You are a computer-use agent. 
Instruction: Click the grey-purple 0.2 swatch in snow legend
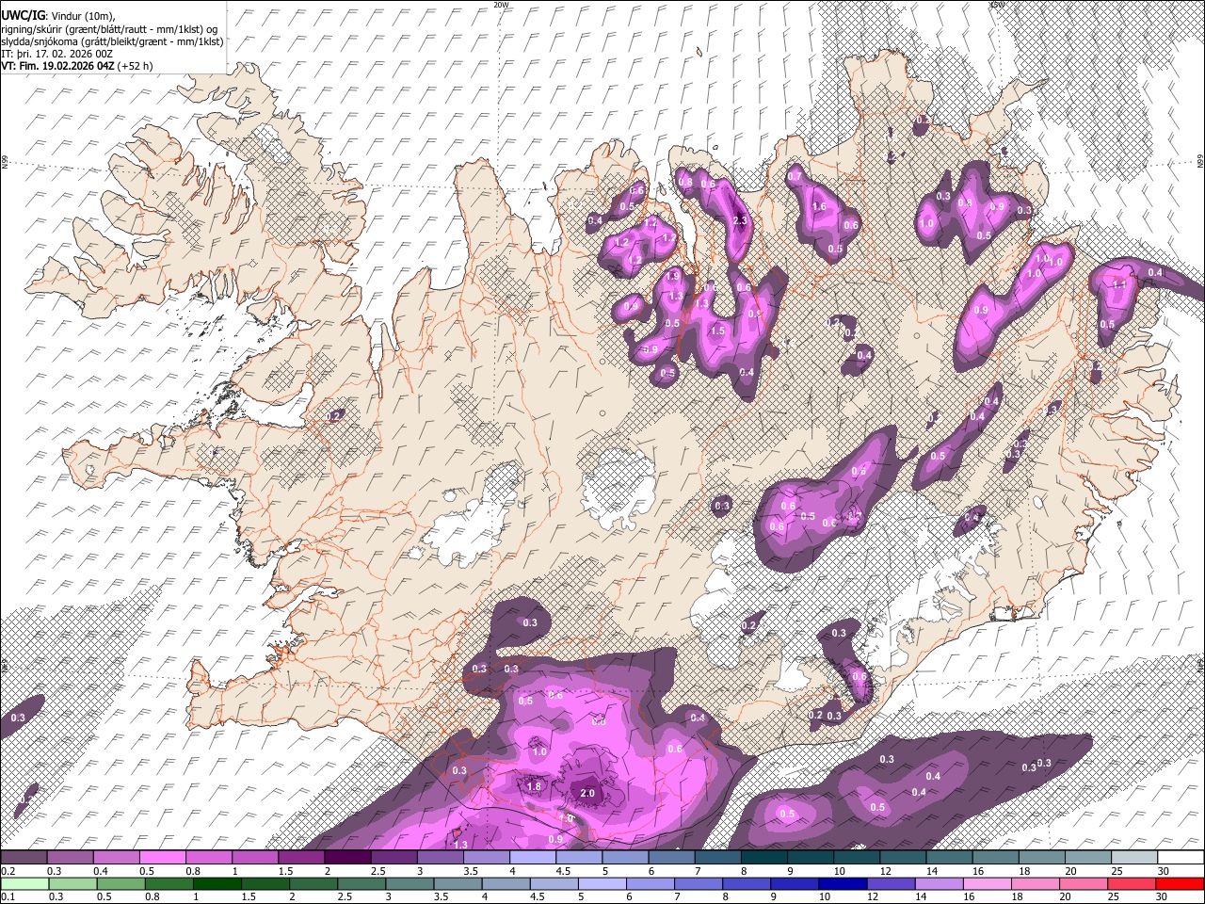pyautogui.click(x=24, y=858)
